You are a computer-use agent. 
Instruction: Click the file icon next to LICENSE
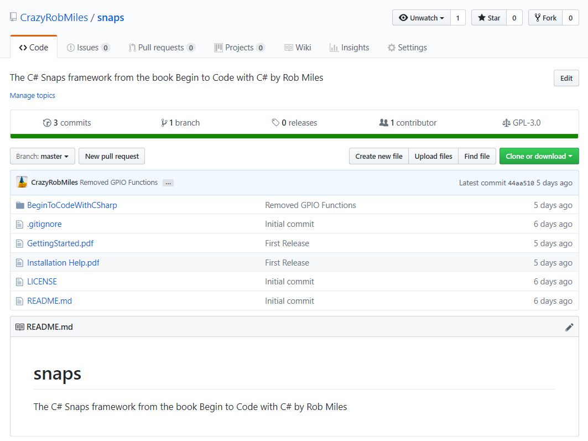point(19,282)
